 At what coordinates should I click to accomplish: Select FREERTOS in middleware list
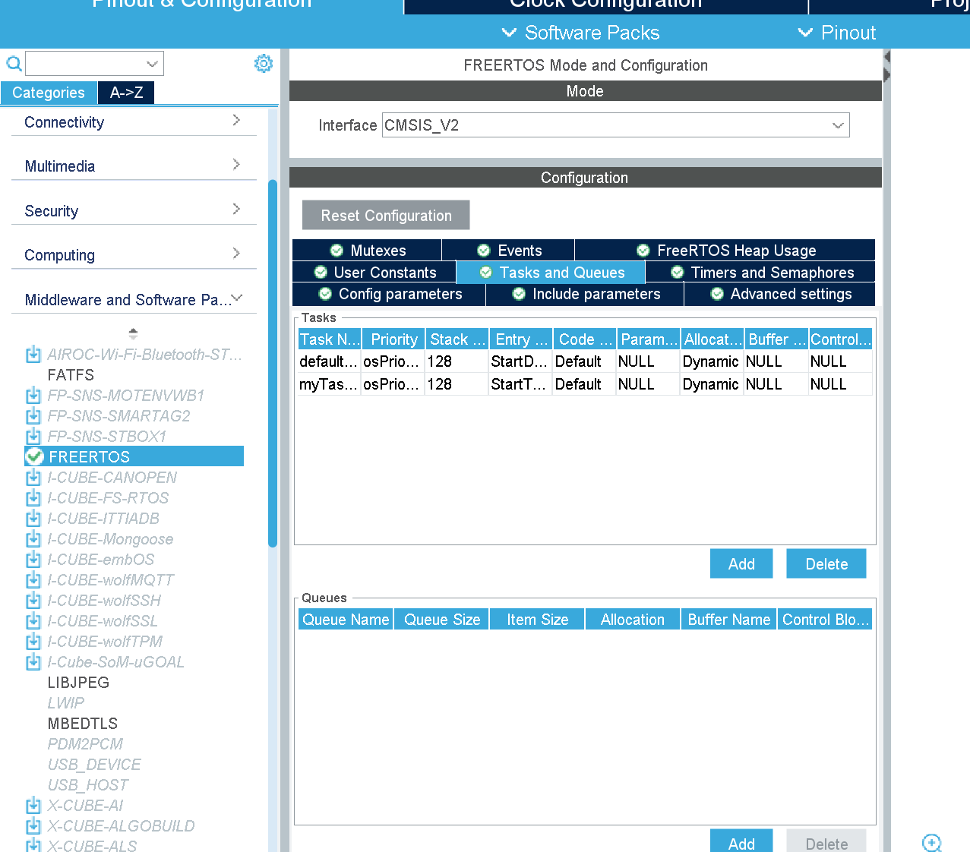click(x=134, y=456)
